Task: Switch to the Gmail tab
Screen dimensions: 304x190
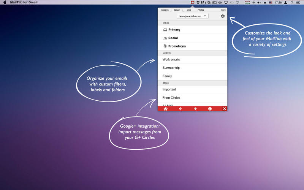Action: [177, 10]
